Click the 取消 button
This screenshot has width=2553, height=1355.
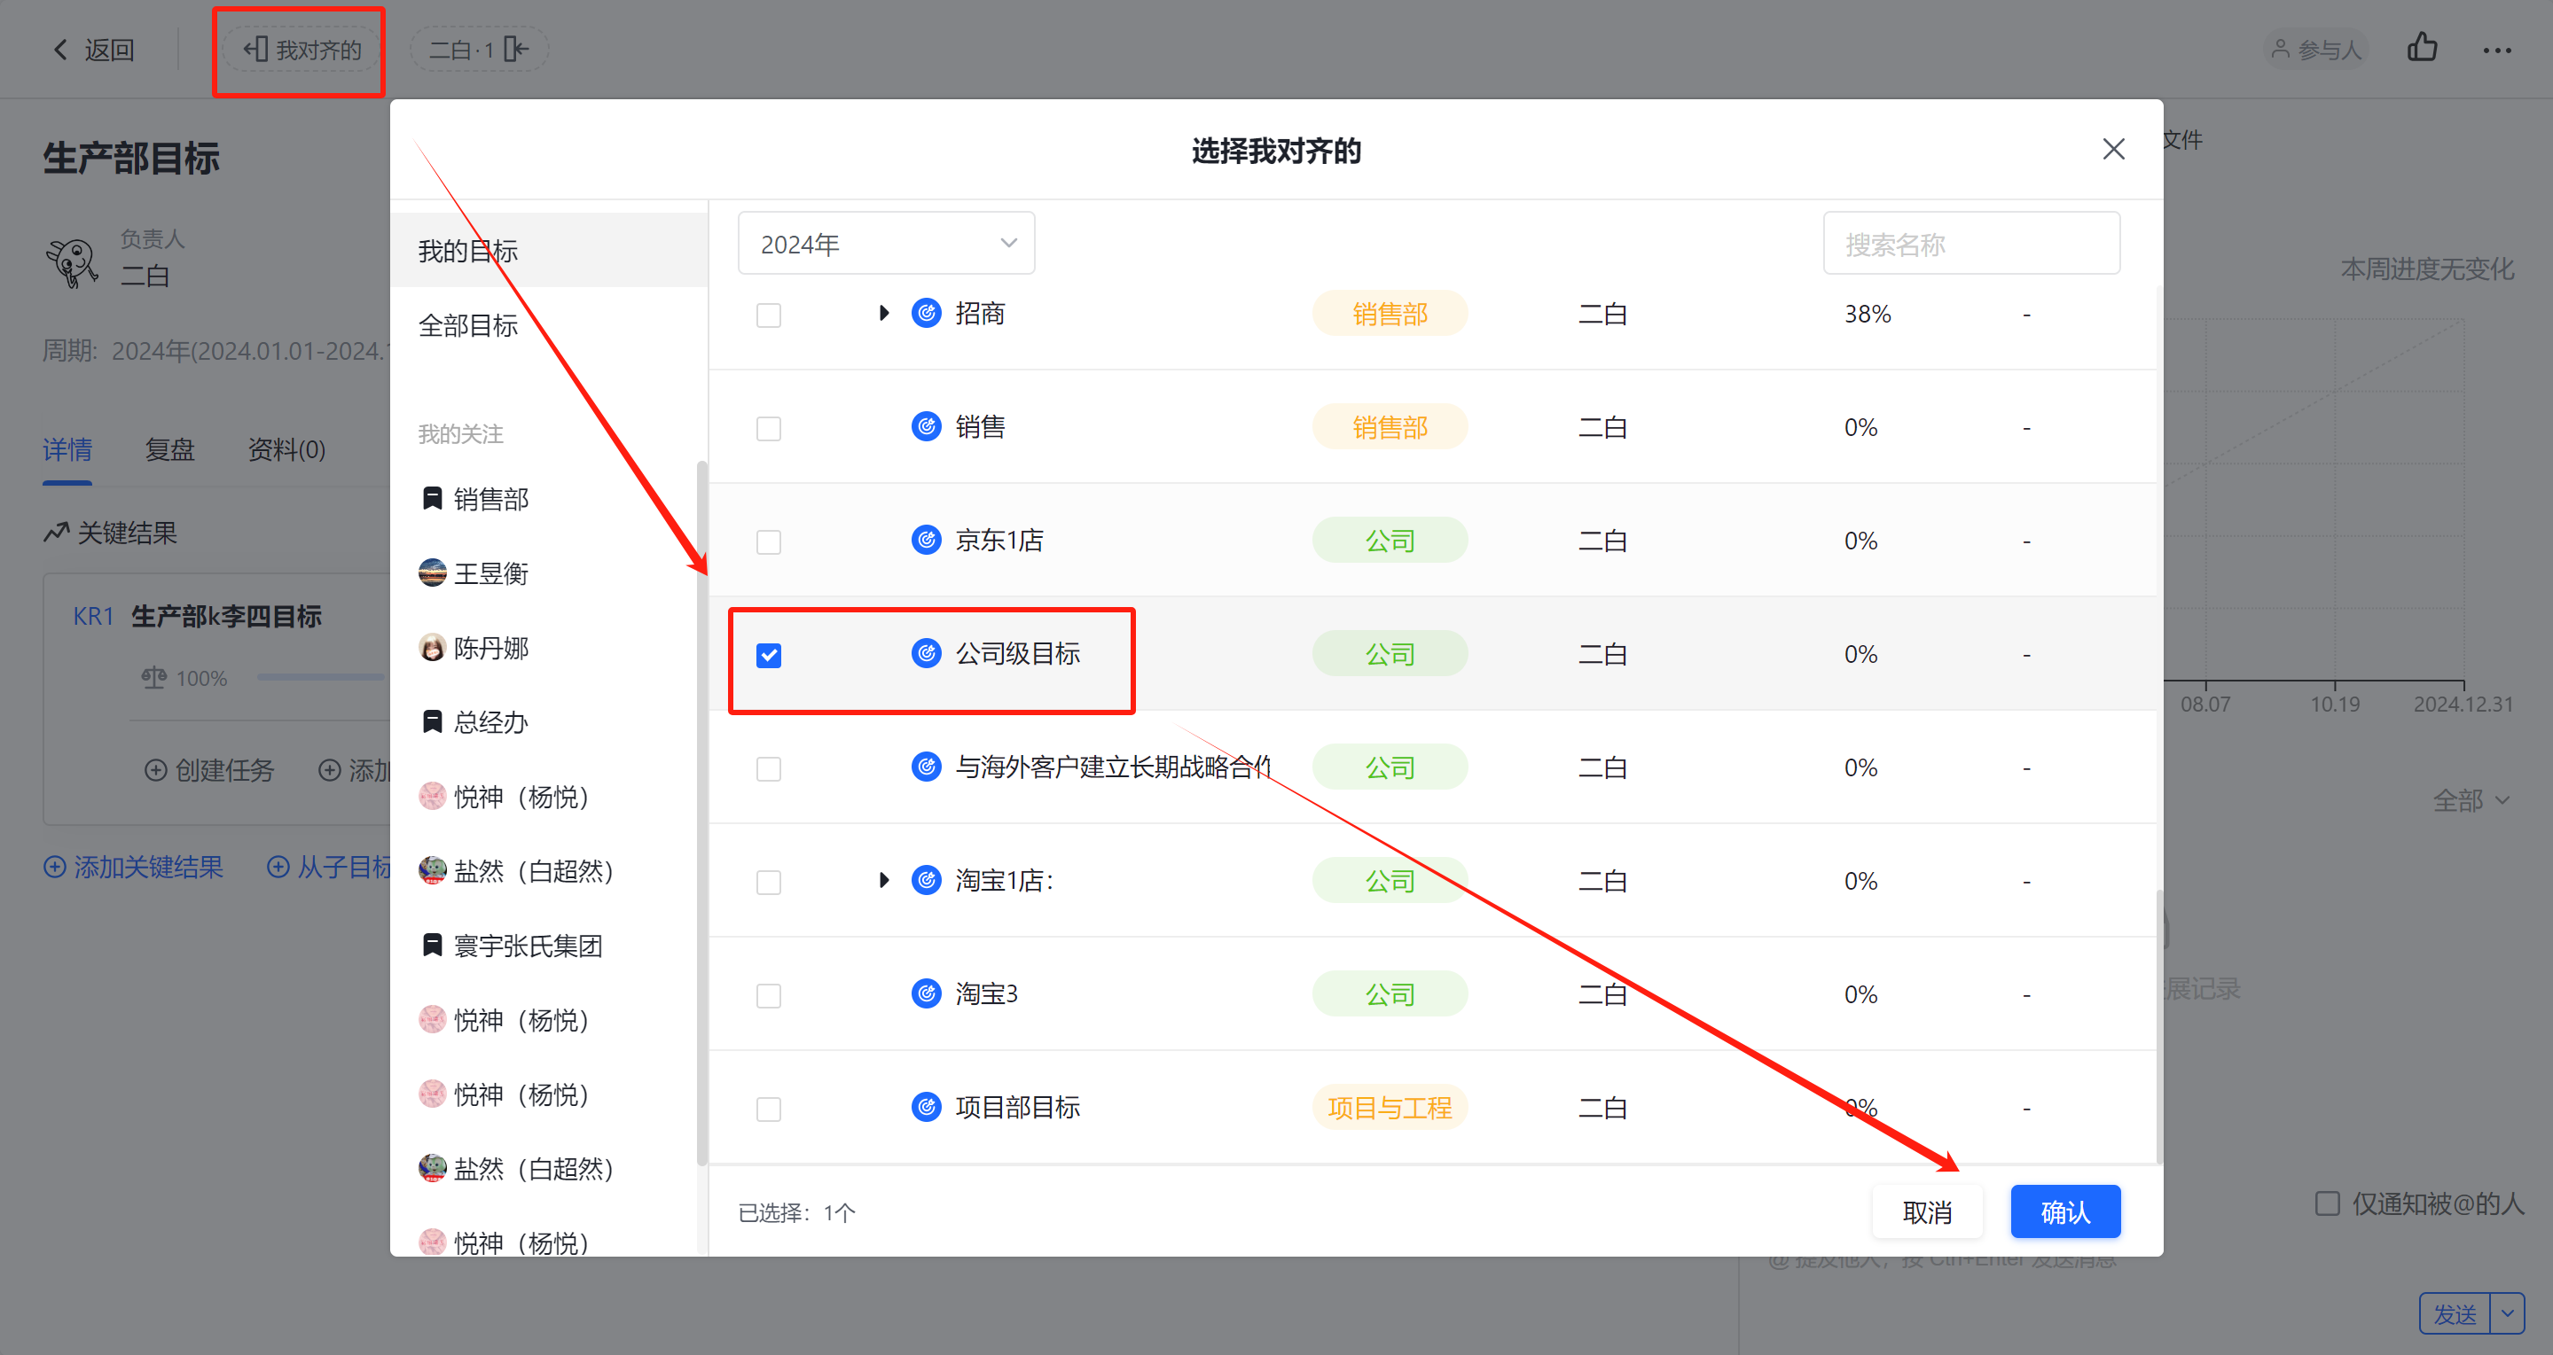coord(1927,1211)
